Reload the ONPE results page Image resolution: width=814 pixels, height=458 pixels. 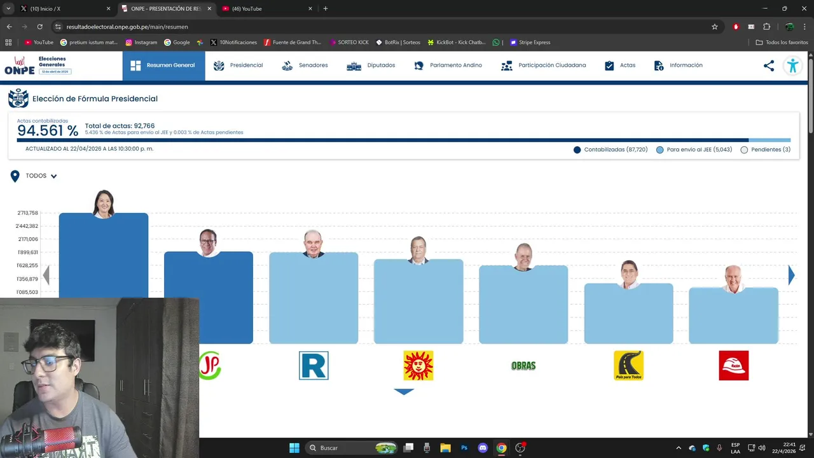coord(39,27)
